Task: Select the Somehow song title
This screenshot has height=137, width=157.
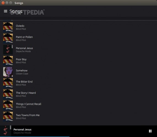Action: coord(22,71)
